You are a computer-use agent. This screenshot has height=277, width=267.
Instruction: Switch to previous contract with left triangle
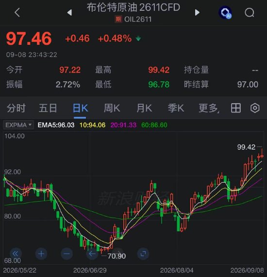(69, 13)
